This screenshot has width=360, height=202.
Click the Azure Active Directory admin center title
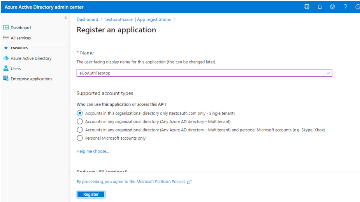point(44,7)
